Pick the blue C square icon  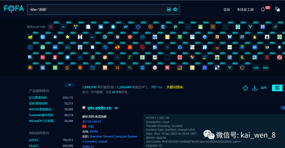(163, 27)
